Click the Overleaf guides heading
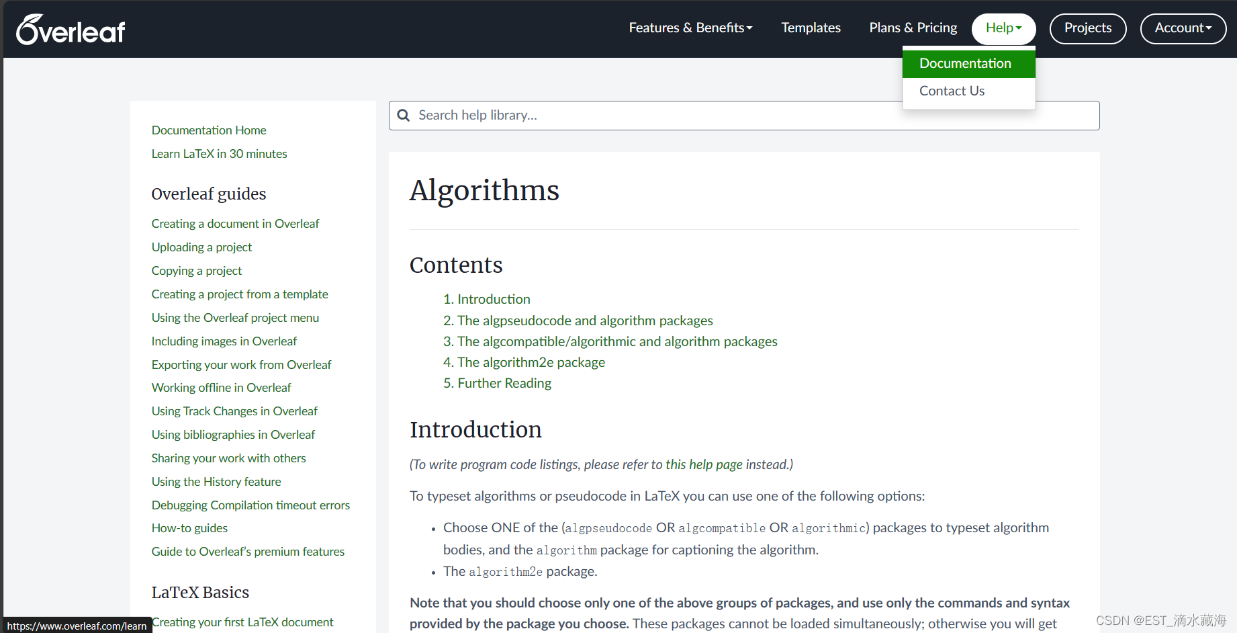Image resolution: width=1237 pixels, height=633 pixels. pos(209,194)
